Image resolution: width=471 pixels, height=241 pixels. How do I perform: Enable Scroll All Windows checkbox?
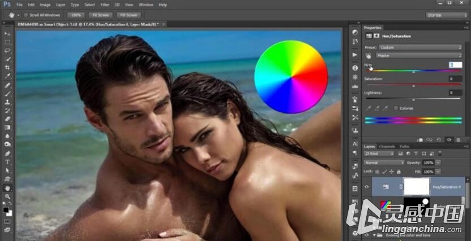(x=26, y=15)
